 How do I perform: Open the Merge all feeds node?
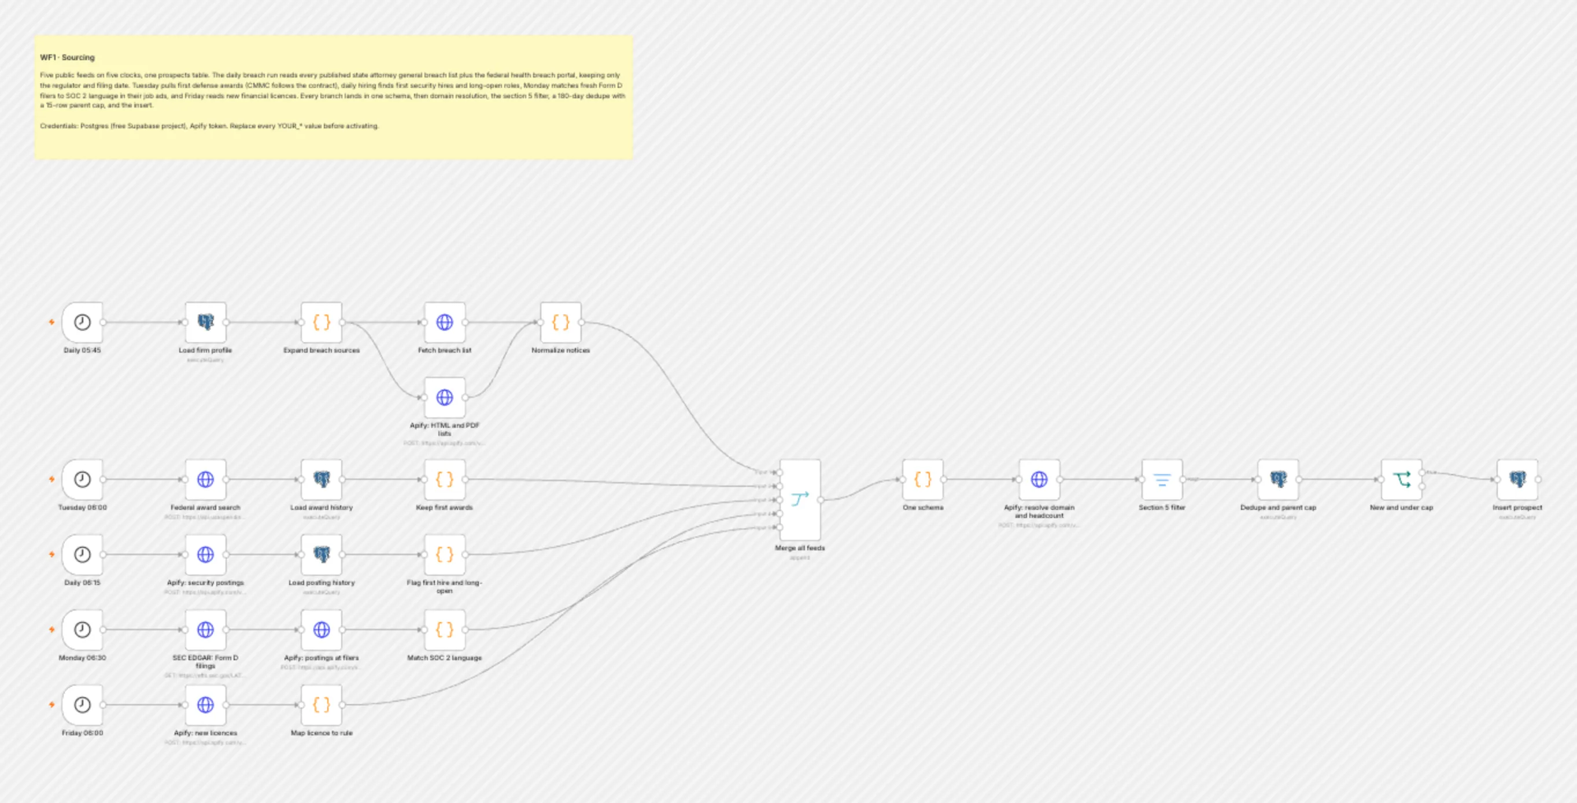pos(800,499)
